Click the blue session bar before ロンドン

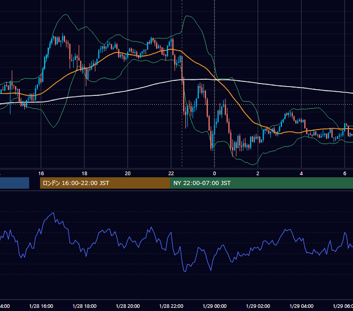coord(15,183)
